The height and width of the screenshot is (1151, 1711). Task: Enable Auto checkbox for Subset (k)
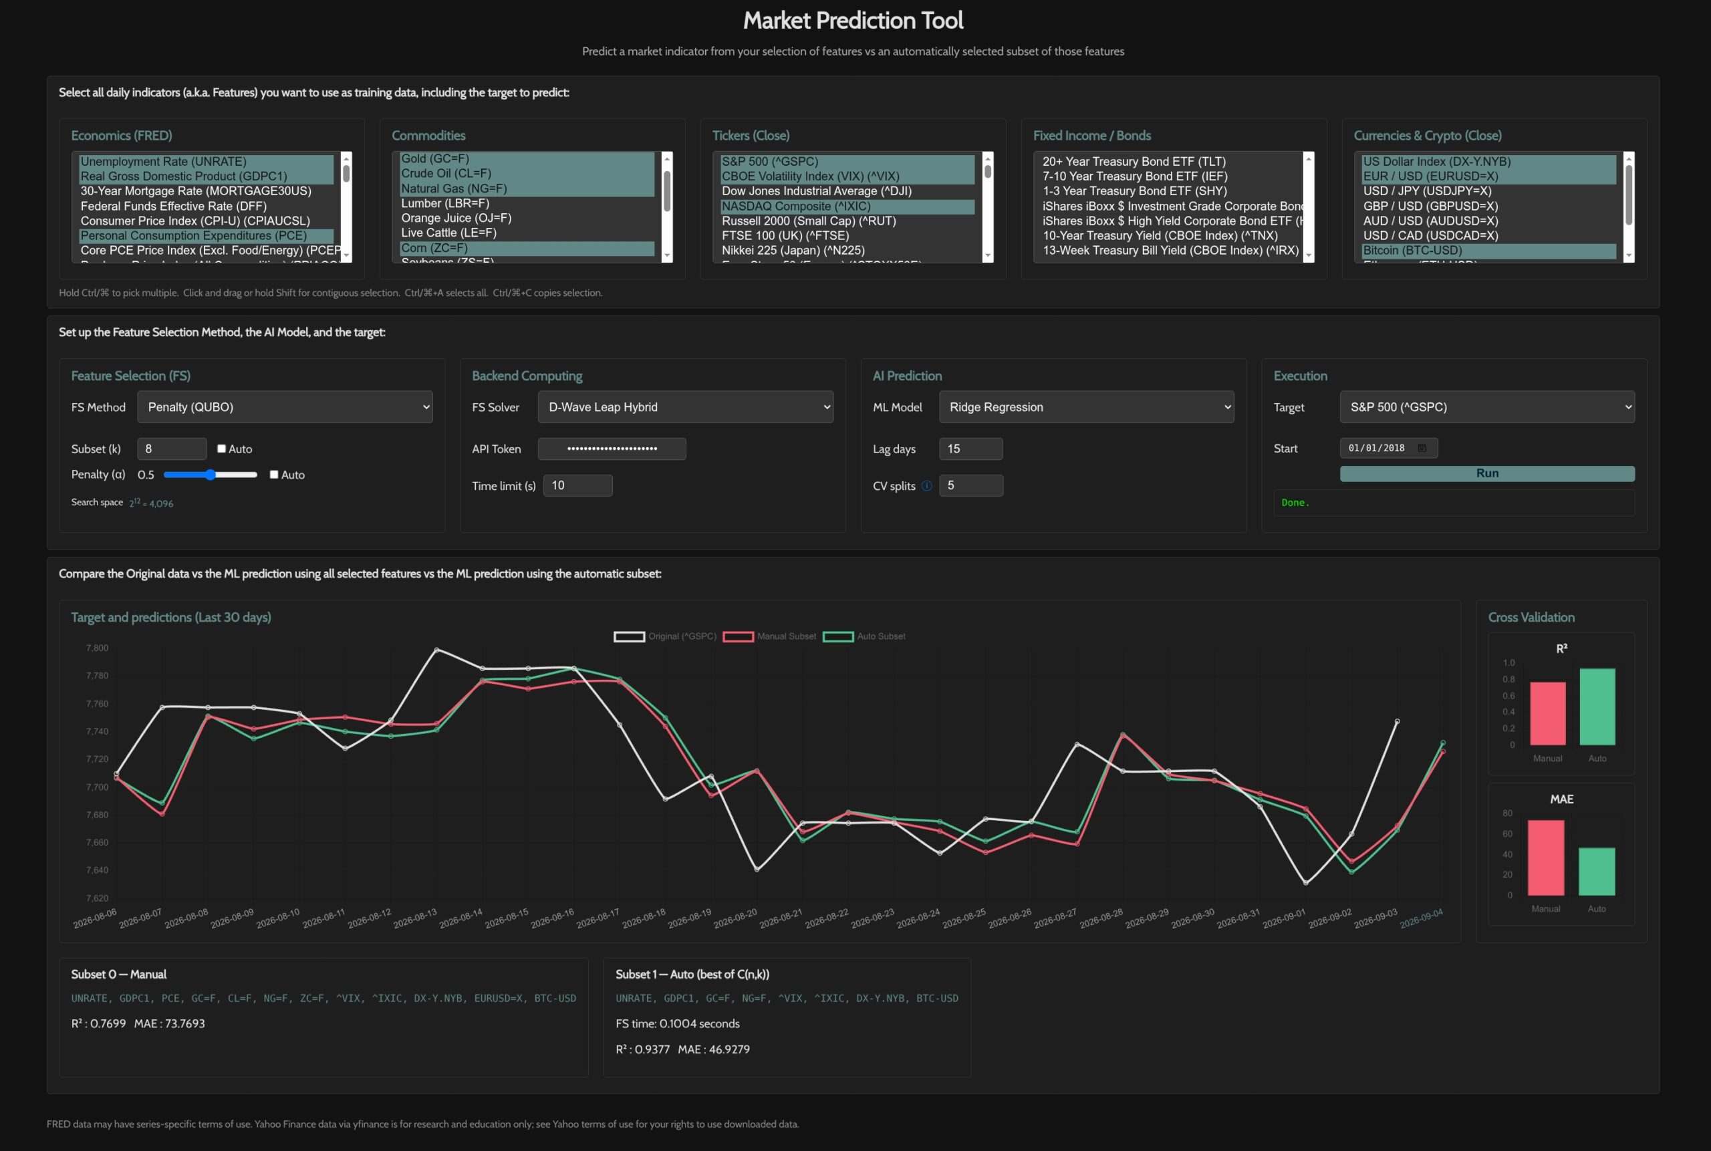222,449
